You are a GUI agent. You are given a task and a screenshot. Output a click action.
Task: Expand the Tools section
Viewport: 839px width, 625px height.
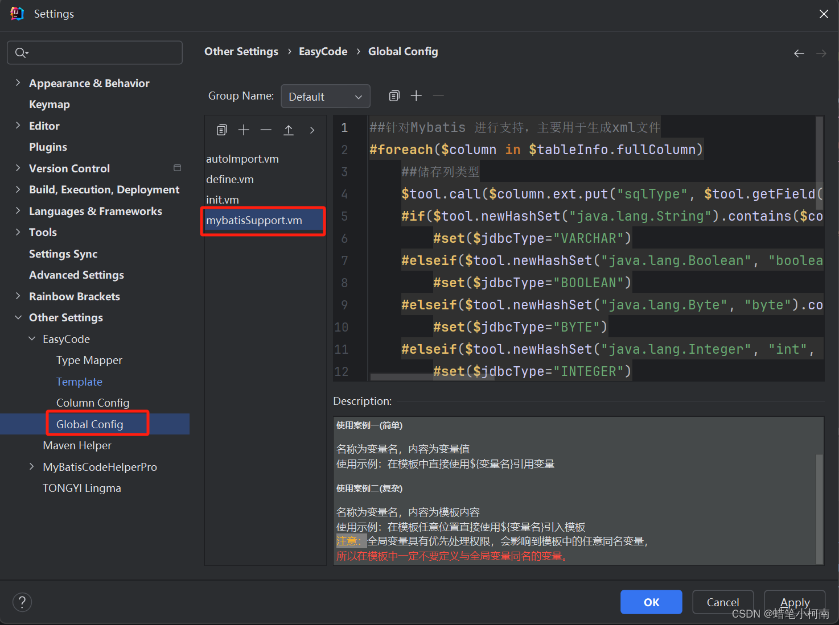pos(18,232)
